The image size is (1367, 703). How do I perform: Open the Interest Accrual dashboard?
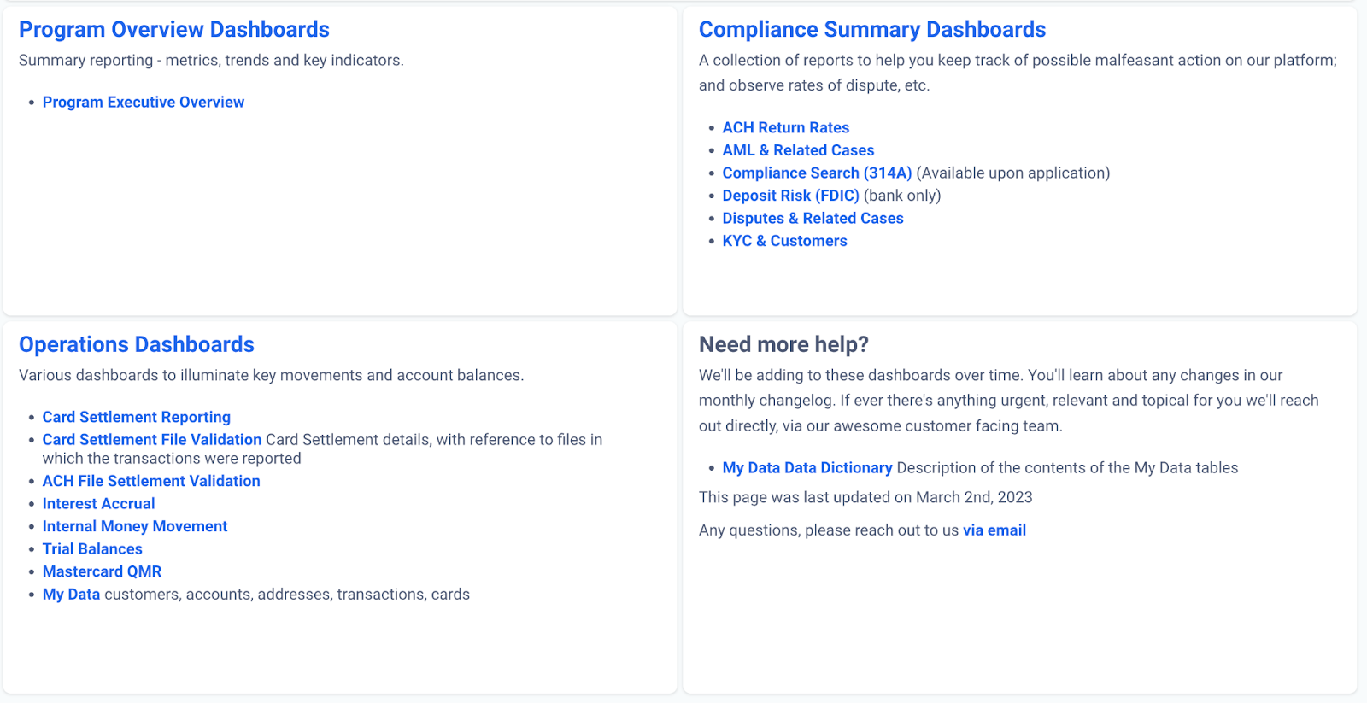coord(99,504)
